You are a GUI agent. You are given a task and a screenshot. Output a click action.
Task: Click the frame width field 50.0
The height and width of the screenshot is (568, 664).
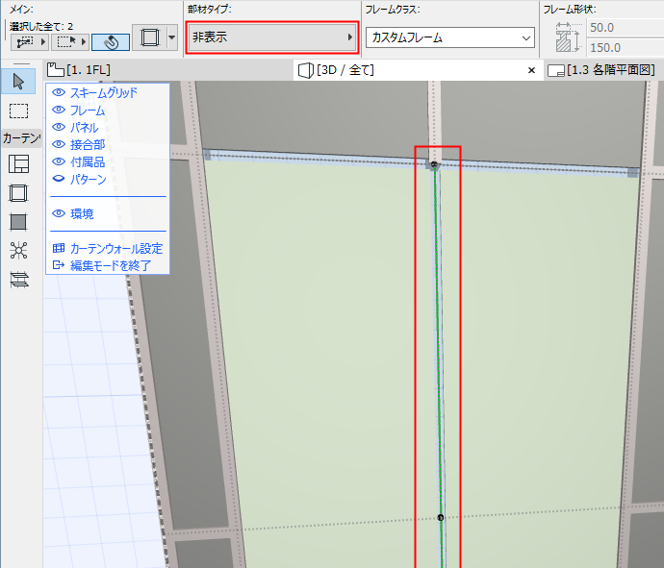pyautogui.click(x=626, y=28)
